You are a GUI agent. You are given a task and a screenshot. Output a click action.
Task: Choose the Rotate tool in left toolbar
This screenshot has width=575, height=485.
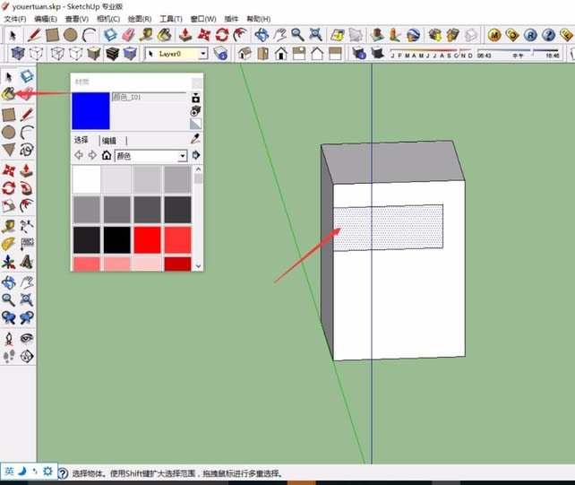click(9, 188)
